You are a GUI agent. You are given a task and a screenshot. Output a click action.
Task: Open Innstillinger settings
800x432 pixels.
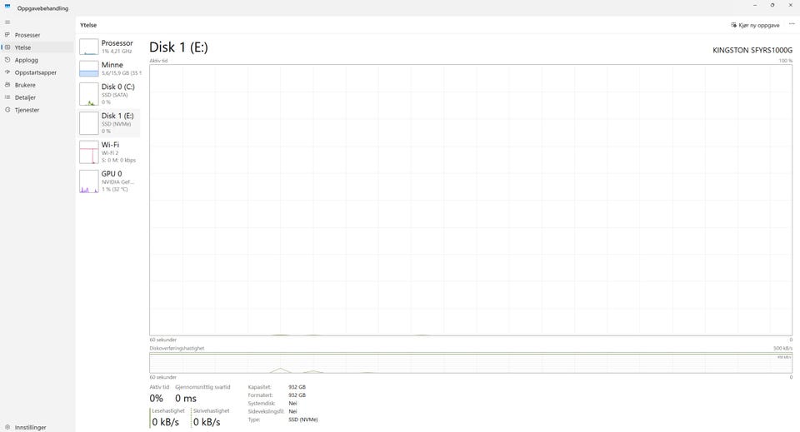click(31, 427)
